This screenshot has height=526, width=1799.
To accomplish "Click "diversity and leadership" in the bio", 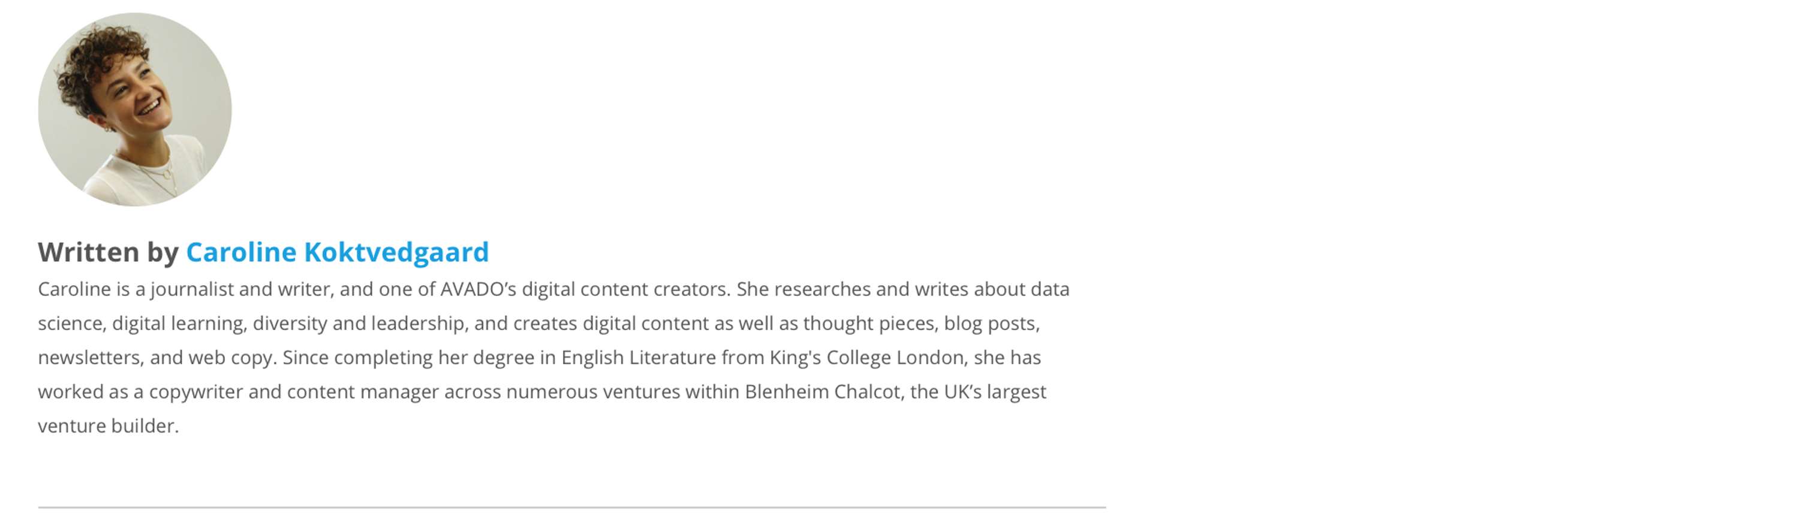I will 358,323.
